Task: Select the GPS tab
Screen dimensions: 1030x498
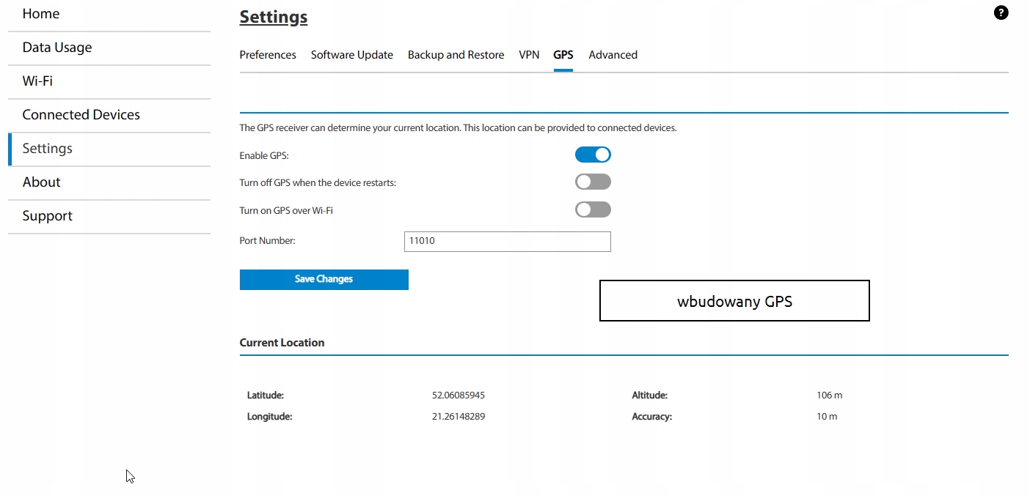Action: 563,55
